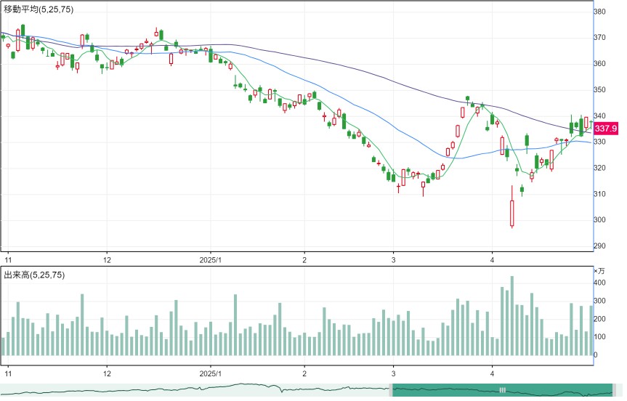Click the 400 volume axis label

tap(599, 283)
